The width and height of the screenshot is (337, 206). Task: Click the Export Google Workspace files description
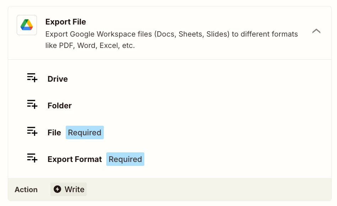(x=171, y=34)
